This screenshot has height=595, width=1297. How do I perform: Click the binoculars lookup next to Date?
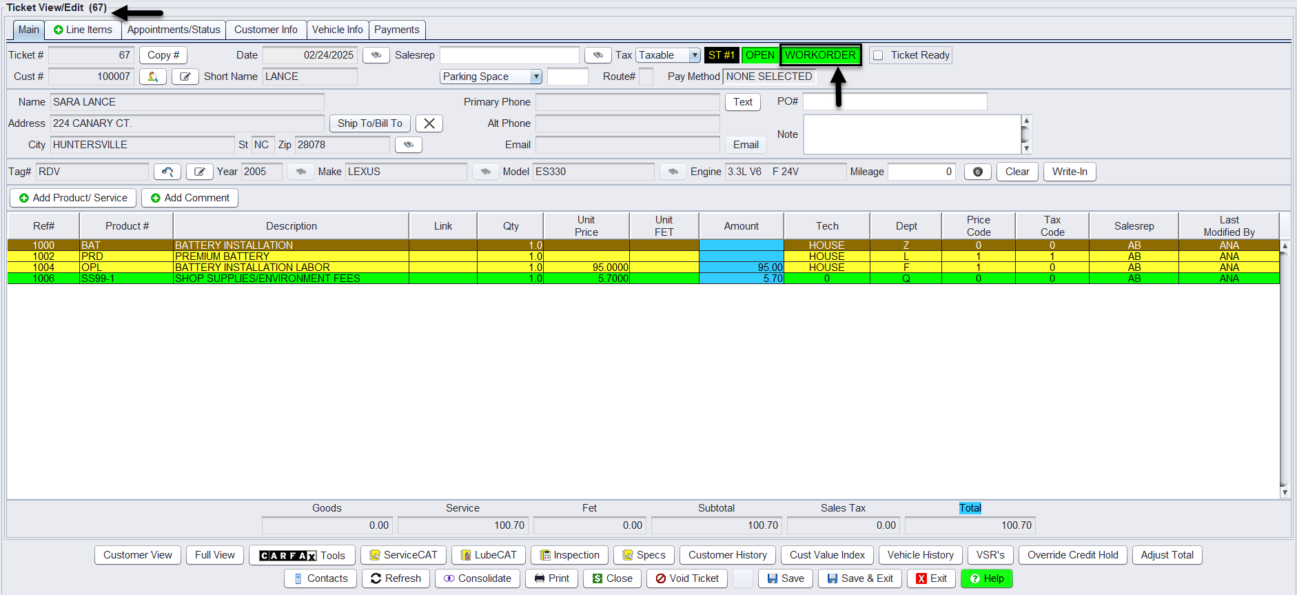pos(376,55)
